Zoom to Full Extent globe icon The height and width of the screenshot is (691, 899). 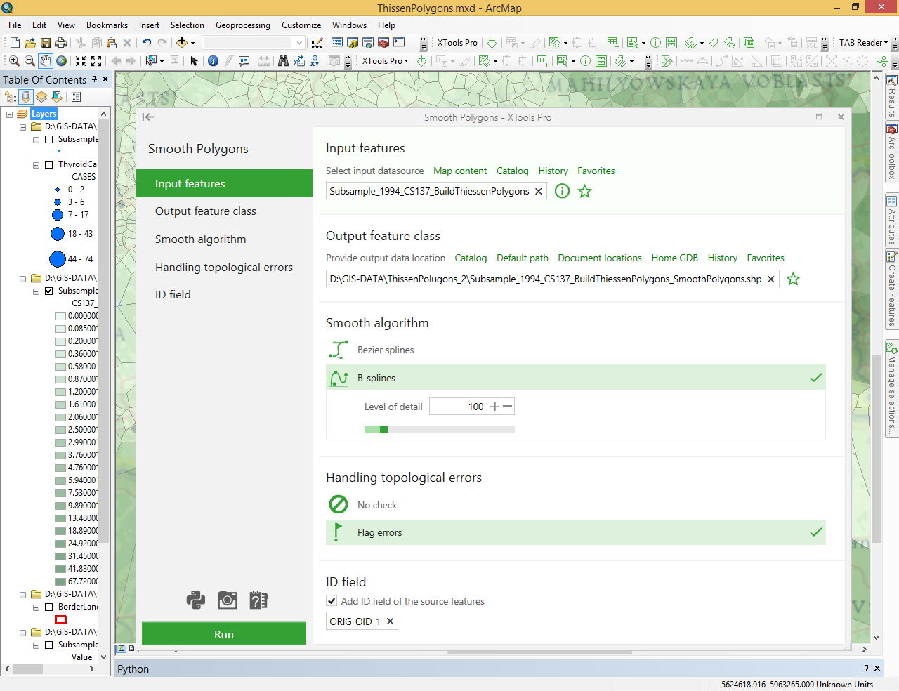click(62, 61)
